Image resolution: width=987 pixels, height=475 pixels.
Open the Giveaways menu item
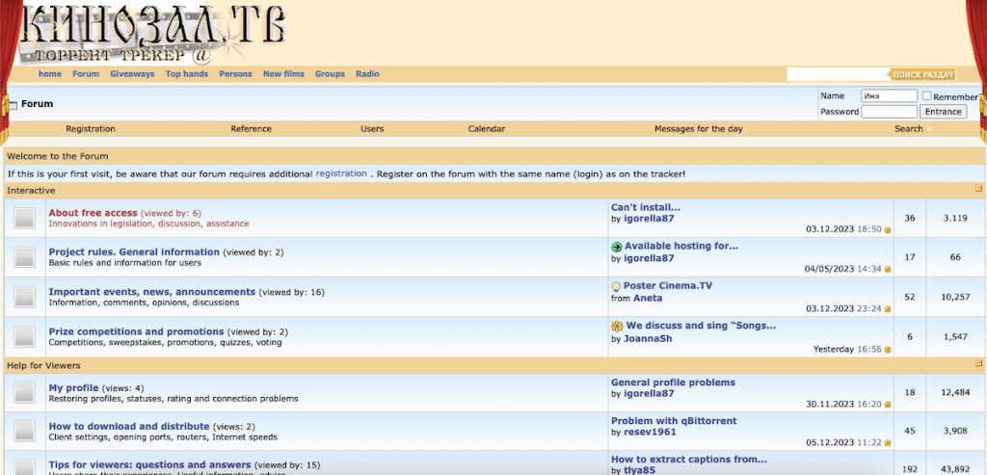(x=132, y=74)
